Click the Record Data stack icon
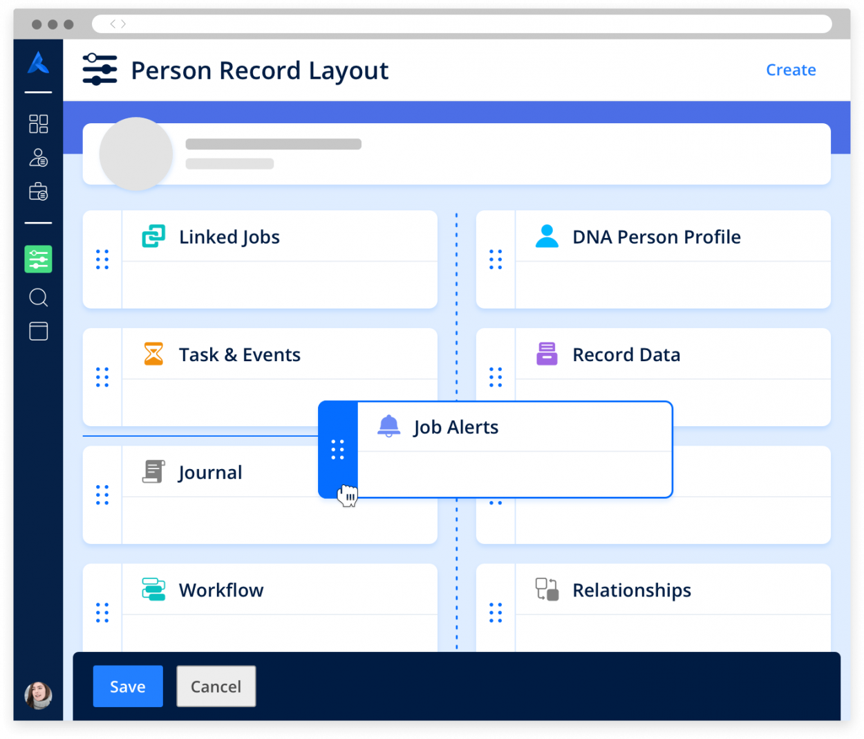This screenshot has height=739, width=864. [546, 354]
